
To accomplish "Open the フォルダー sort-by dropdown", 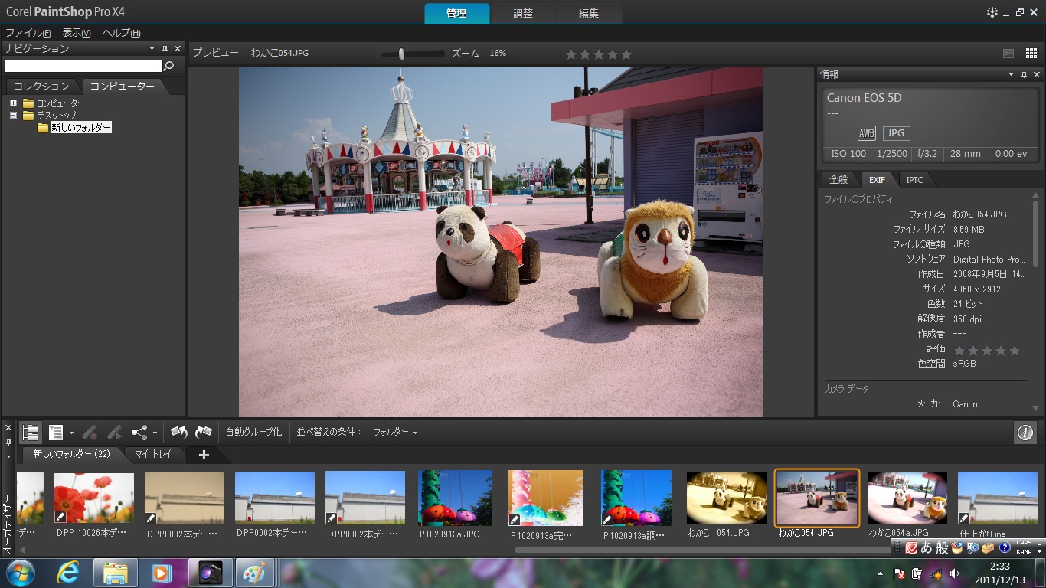I will click(x=395, y=433).
